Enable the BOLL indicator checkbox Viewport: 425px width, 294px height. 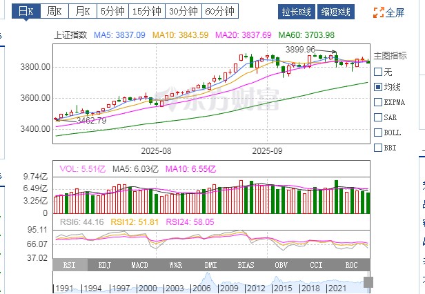coord(377,133)
